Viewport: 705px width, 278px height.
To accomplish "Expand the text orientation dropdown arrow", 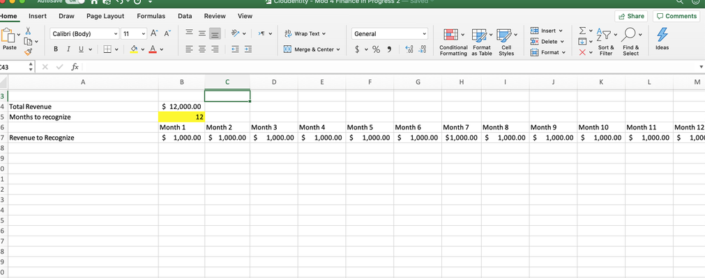I will coord(244,33).
